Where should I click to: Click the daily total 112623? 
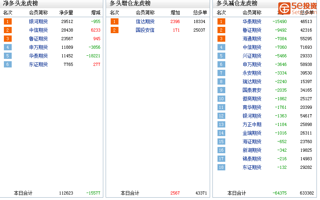click(66, 193)
